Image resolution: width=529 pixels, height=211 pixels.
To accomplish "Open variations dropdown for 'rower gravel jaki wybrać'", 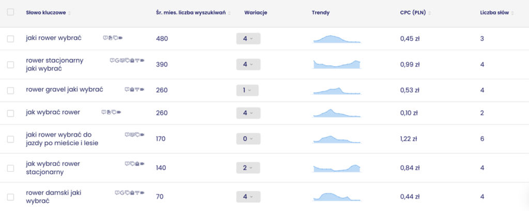I will click(247, 91).
